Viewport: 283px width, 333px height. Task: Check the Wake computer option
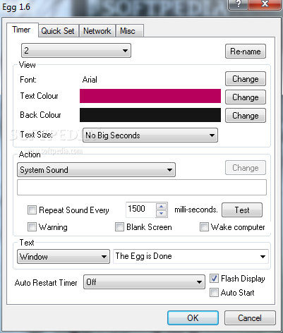click(204, 227)
